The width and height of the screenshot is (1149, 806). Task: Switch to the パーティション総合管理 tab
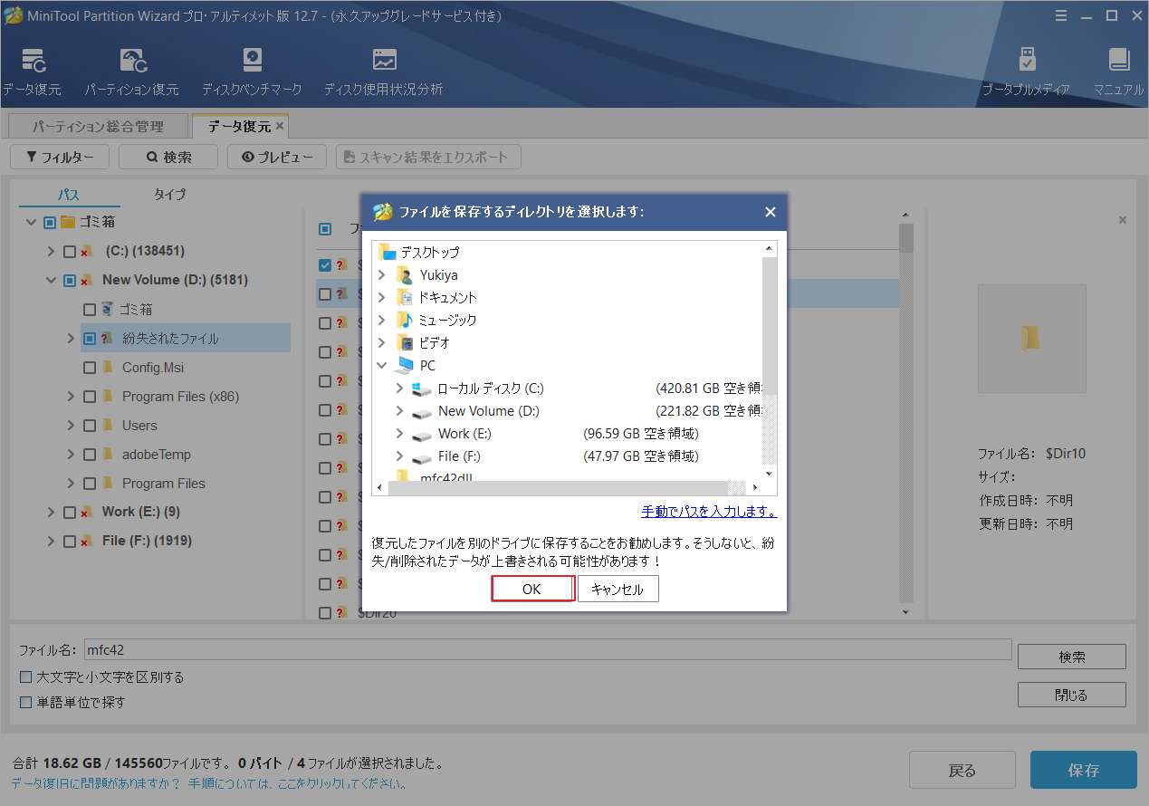98,126
